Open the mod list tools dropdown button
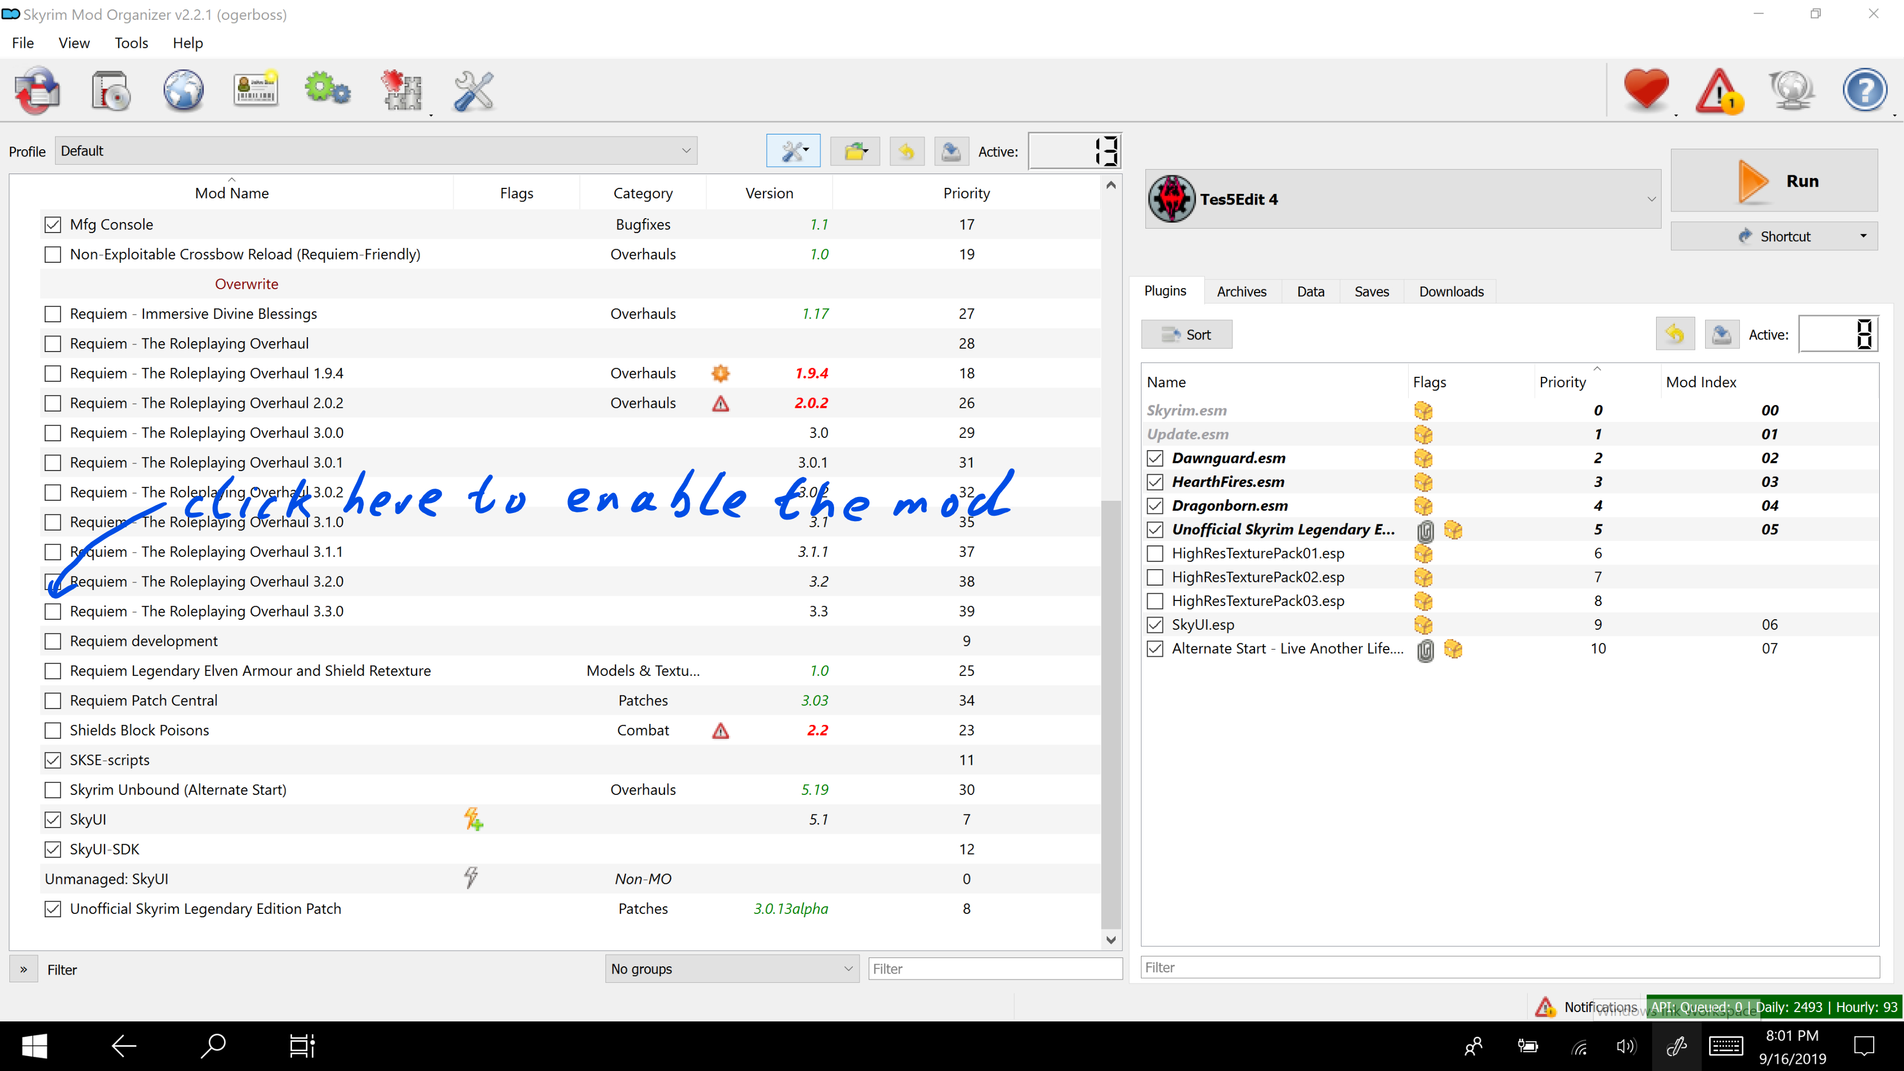The width and height of the screenshot is (1904, 1071). [x=793, y=152]
